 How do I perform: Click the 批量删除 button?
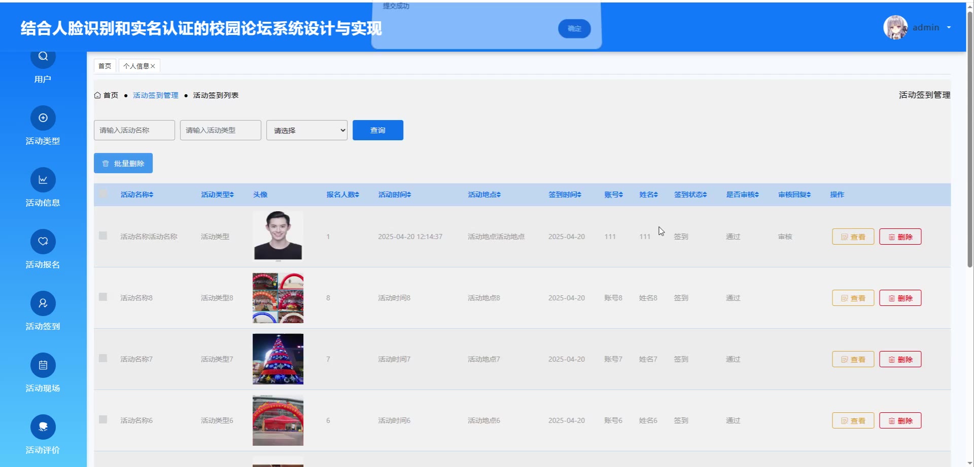123,163
